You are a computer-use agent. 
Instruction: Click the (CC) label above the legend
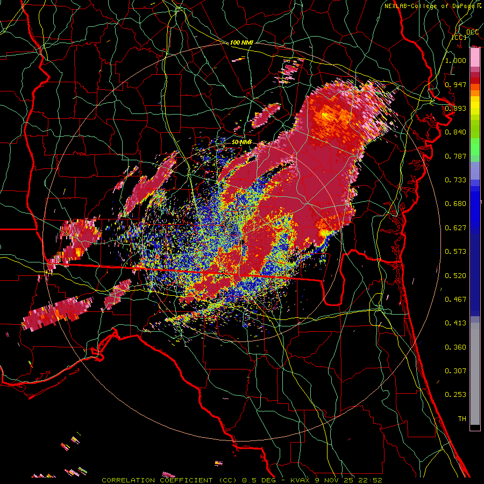tap(459, 37)
